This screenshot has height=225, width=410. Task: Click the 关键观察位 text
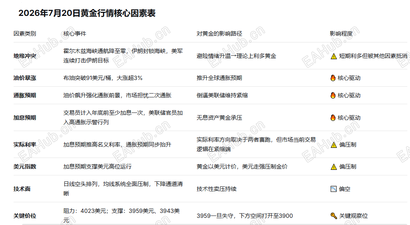pyautogui.click(x=353, y=216)
